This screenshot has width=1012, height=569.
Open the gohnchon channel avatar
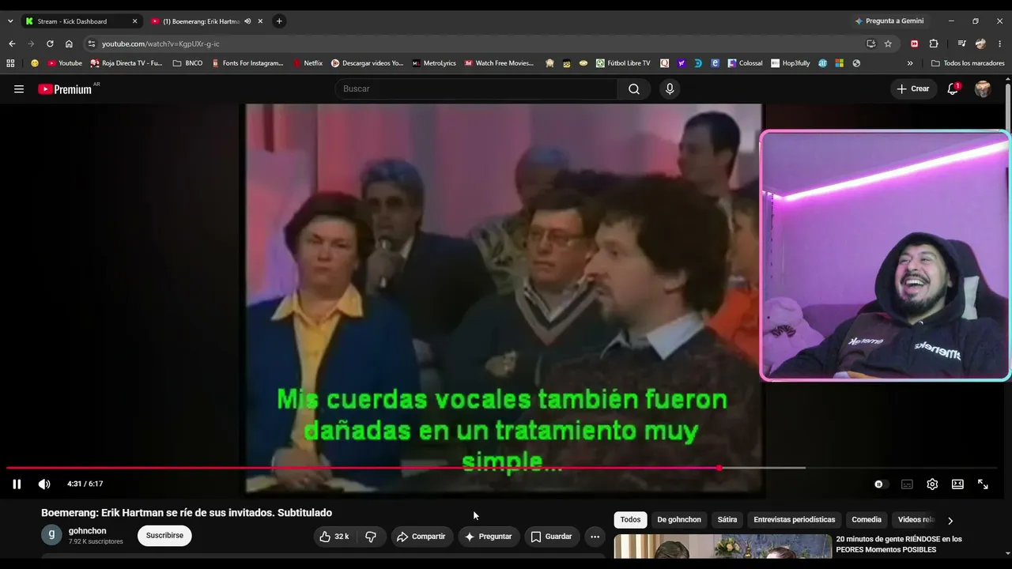coord(51,535)
